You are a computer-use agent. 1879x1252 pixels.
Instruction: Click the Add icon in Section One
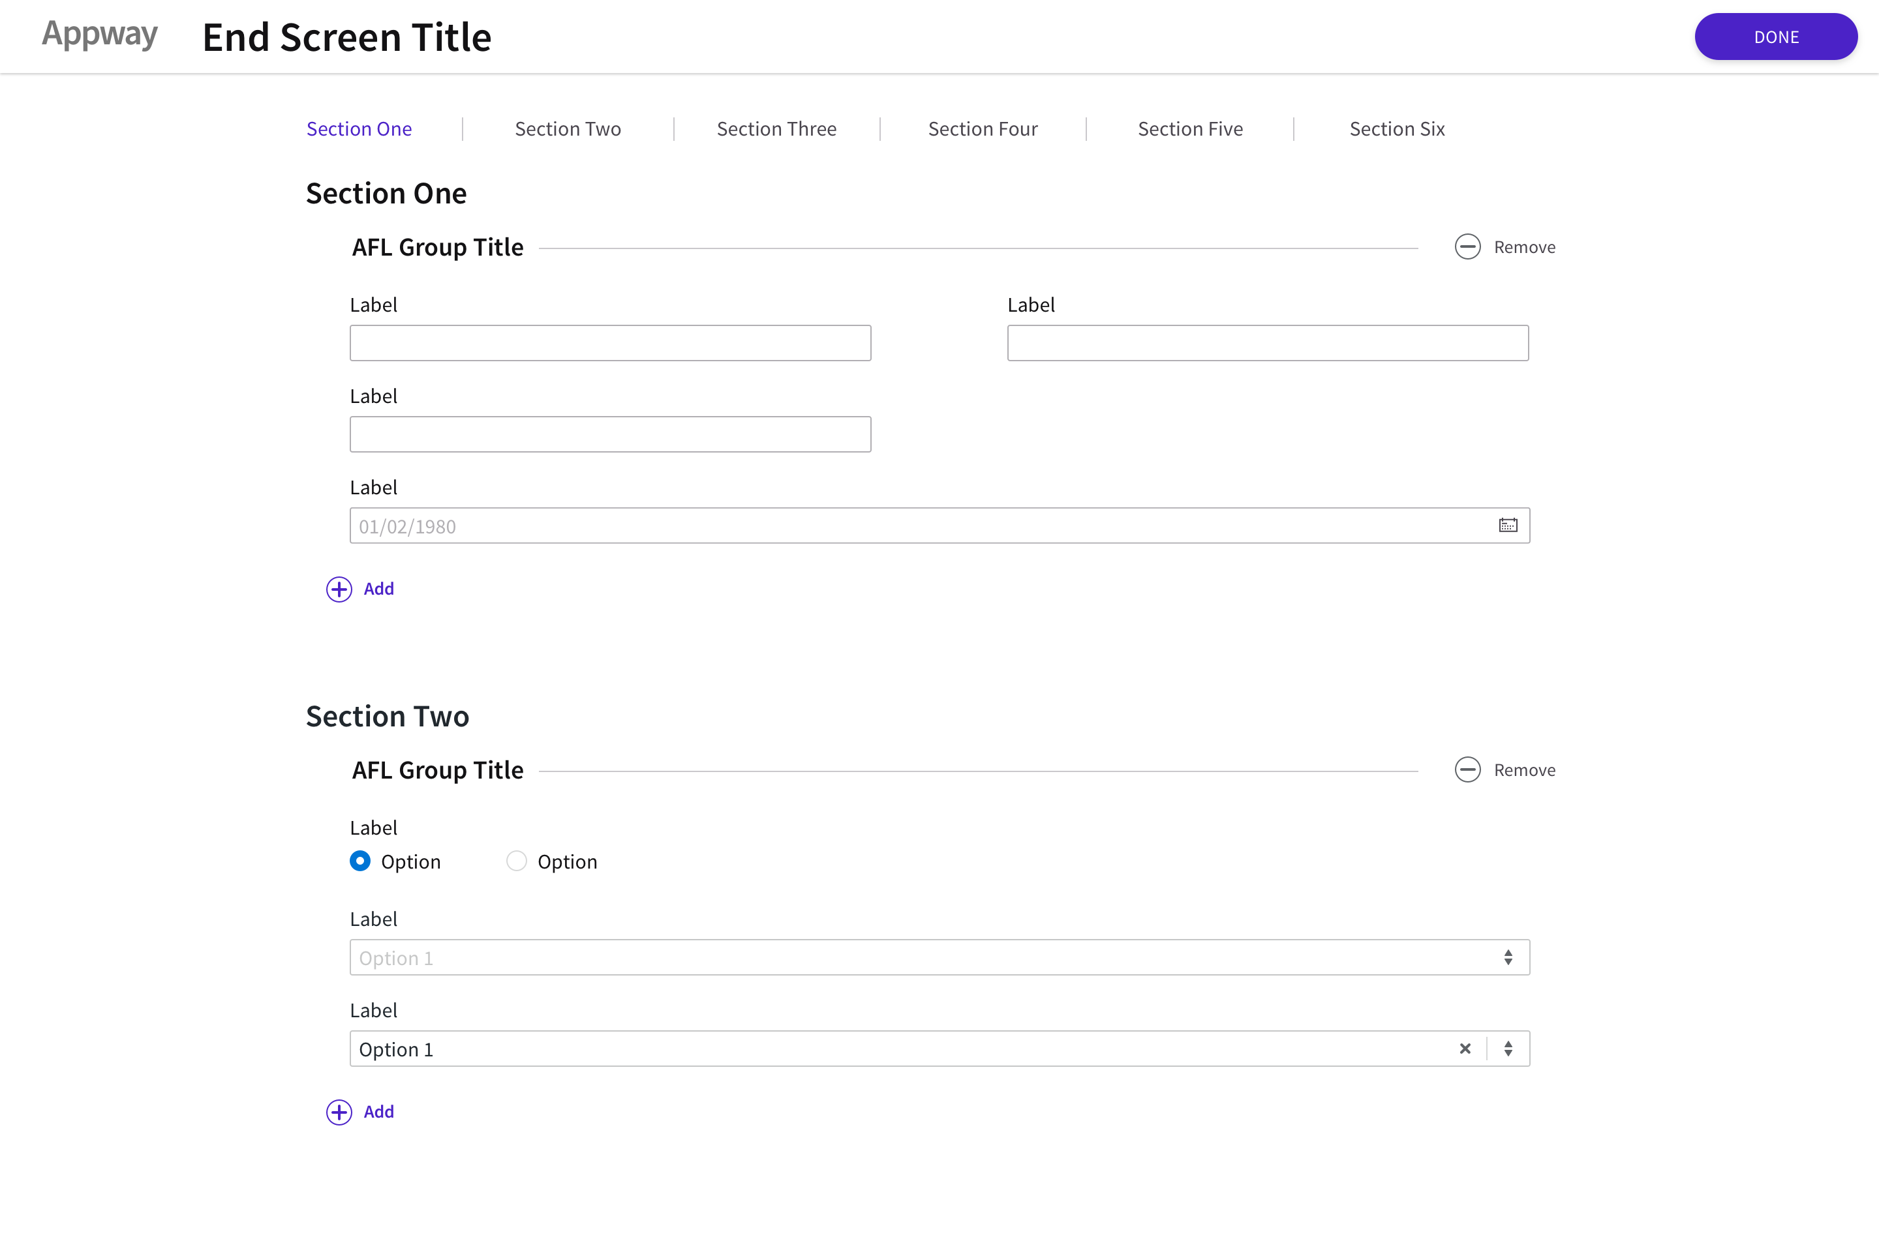(339, 588)
